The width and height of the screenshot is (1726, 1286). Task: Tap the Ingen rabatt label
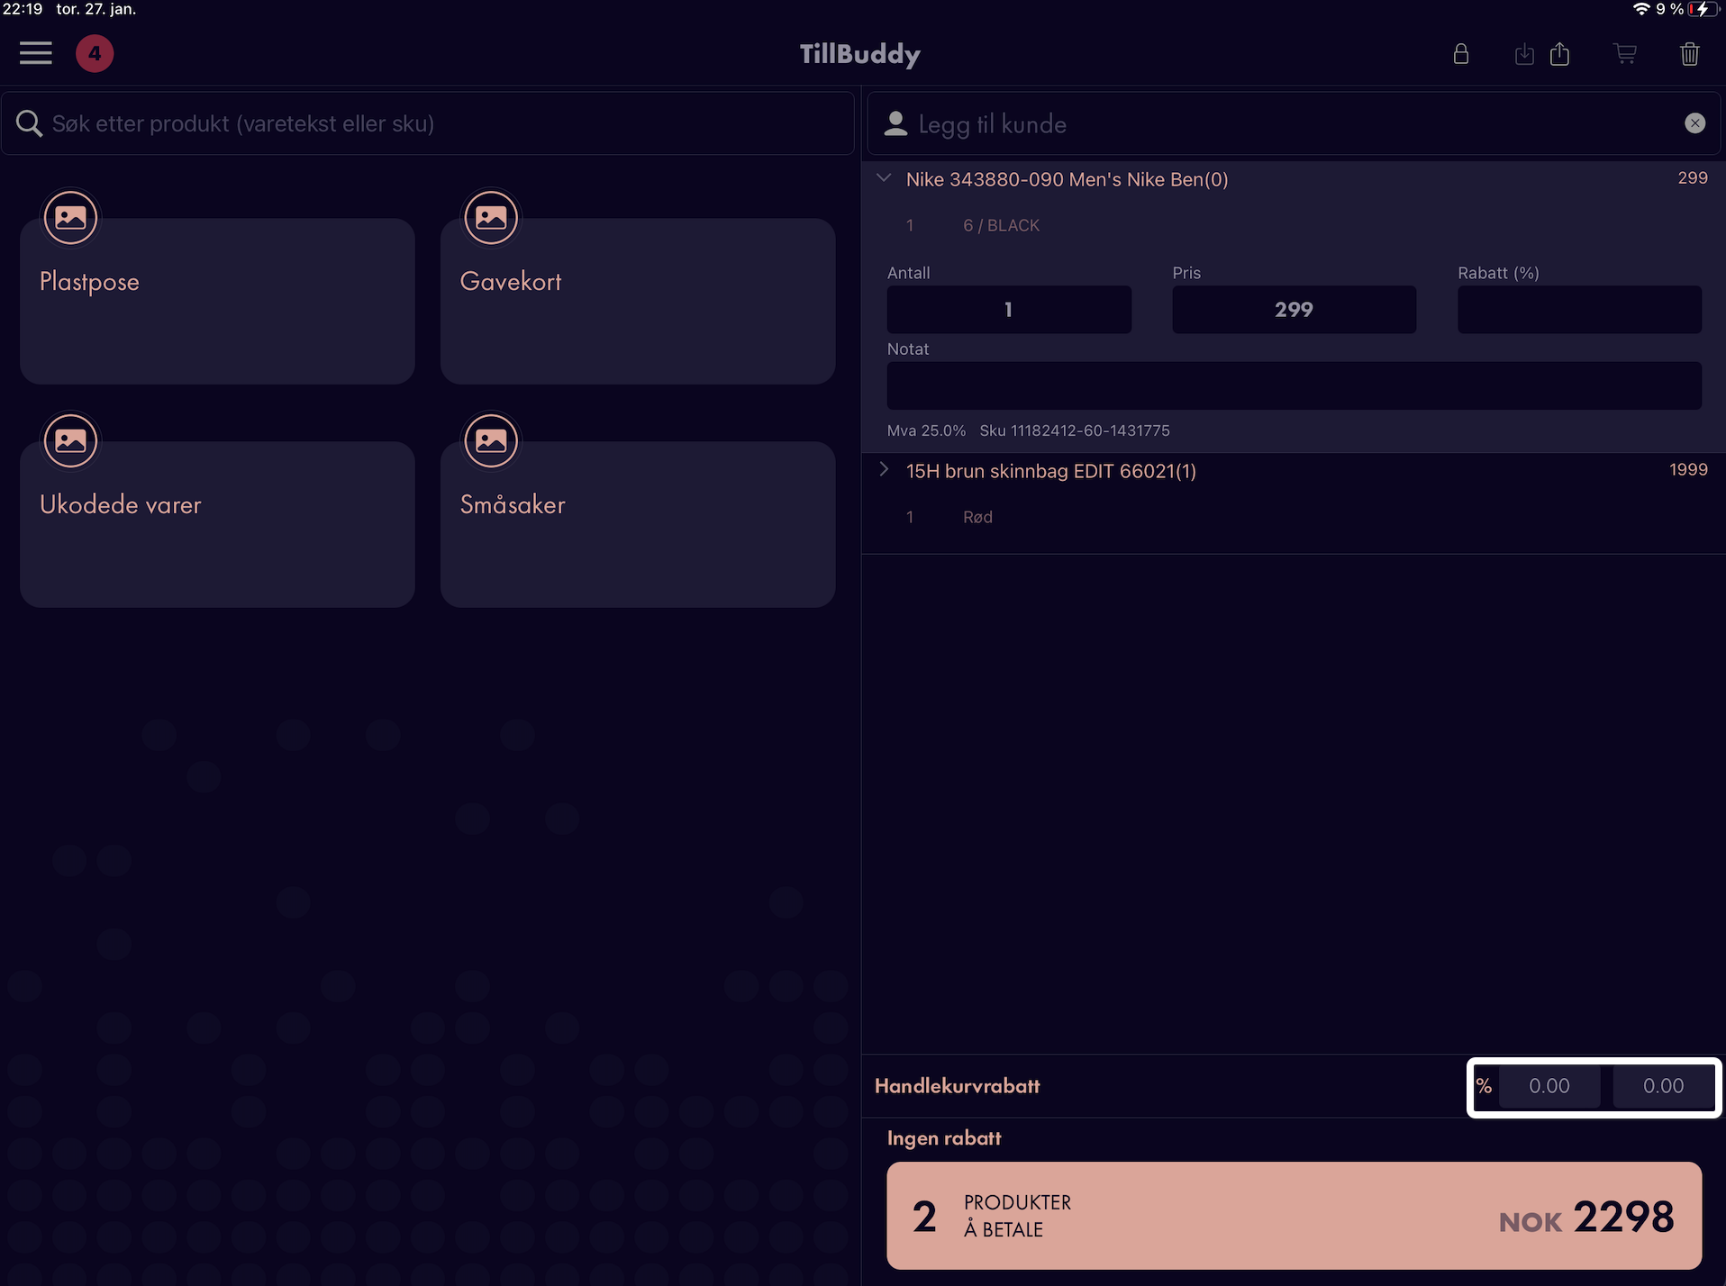(x=944, y=1138)
